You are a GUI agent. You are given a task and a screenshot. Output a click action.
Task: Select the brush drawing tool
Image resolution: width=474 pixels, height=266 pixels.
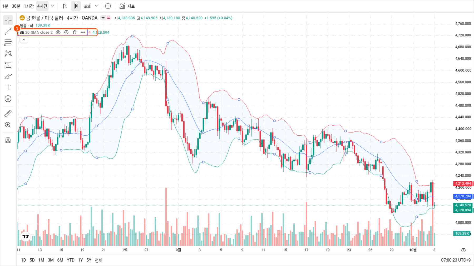tap(8, 76)
